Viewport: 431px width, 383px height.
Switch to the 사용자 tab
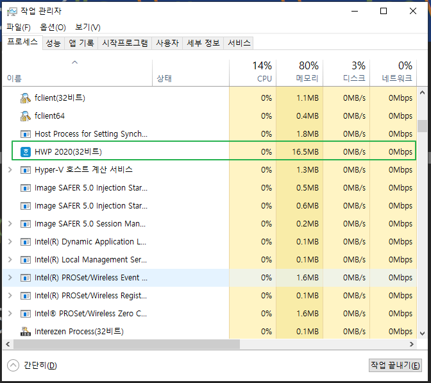[x=167, y=43]
